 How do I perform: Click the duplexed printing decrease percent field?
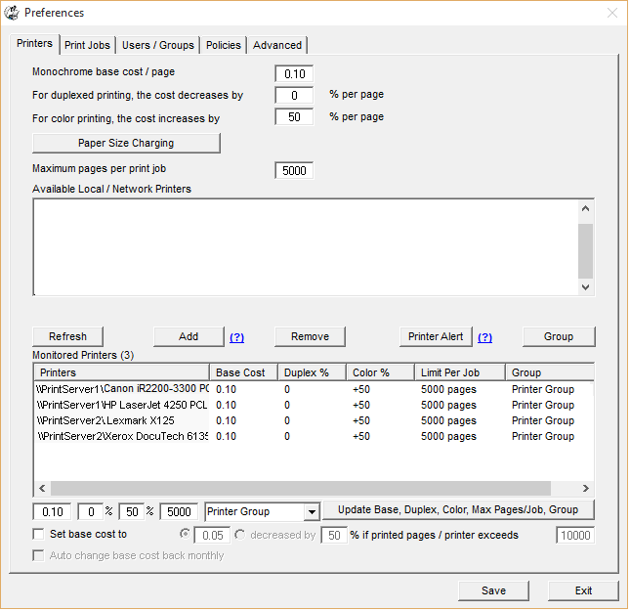point(295,96)
